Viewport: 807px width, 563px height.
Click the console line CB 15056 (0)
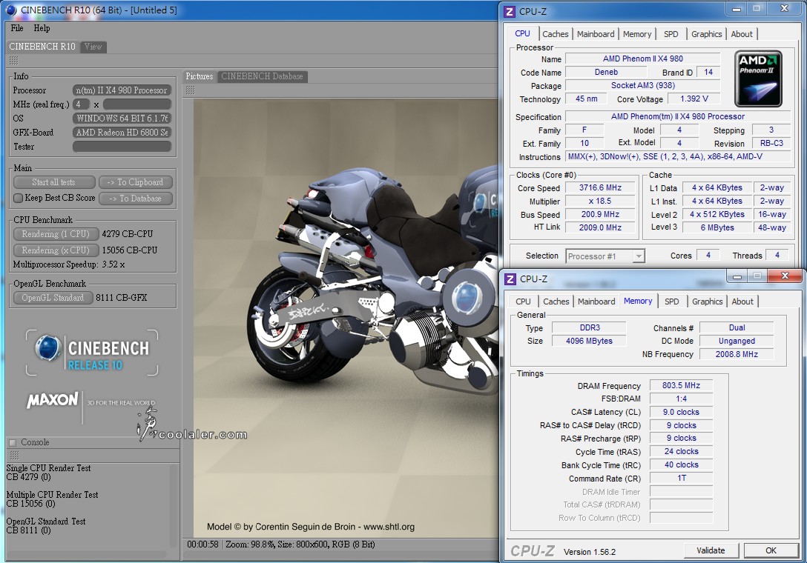[30, 504]
